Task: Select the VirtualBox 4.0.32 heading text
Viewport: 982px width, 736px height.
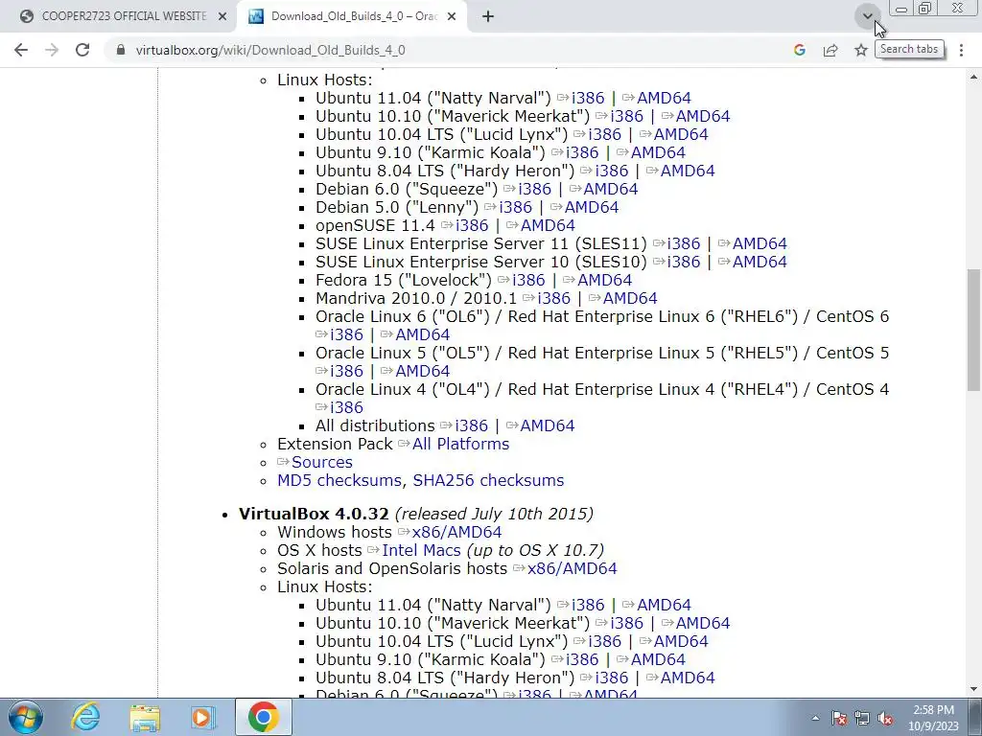Action: [x=314, y=514]
